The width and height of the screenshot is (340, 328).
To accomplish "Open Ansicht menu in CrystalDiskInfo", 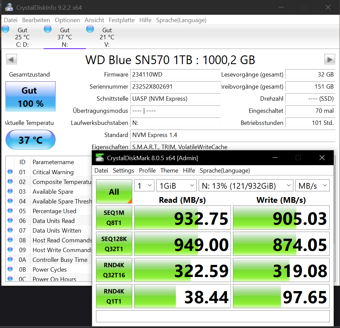I will coord(94,20).
